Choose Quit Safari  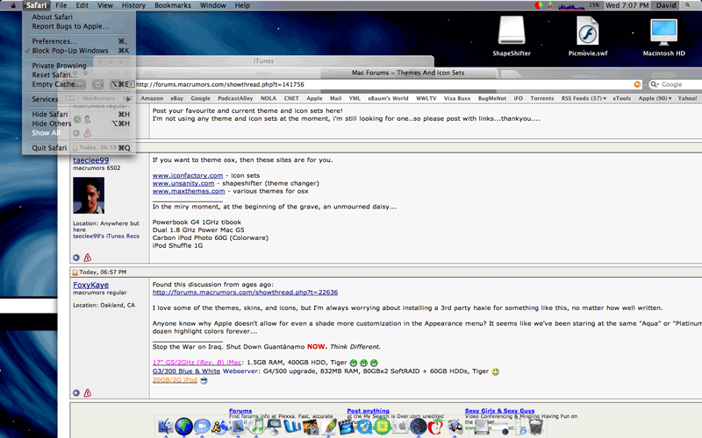[x=79, y=148]
